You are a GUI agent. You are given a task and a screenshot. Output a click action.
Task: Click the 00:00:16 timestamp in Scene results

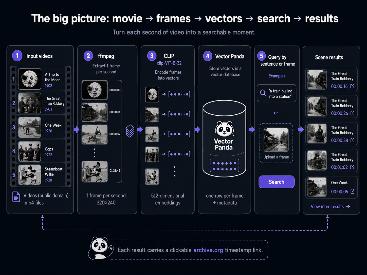(x=339, y=86)
